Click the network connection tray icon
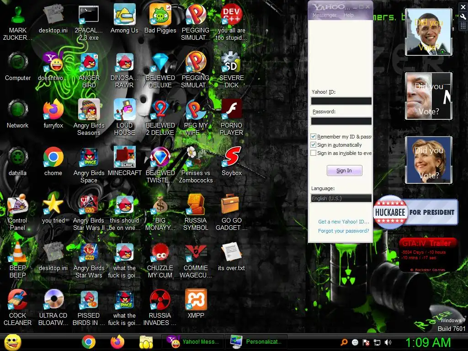Image resolution: width=468 pixels, height=351 pixels. (x=377, y=342)
